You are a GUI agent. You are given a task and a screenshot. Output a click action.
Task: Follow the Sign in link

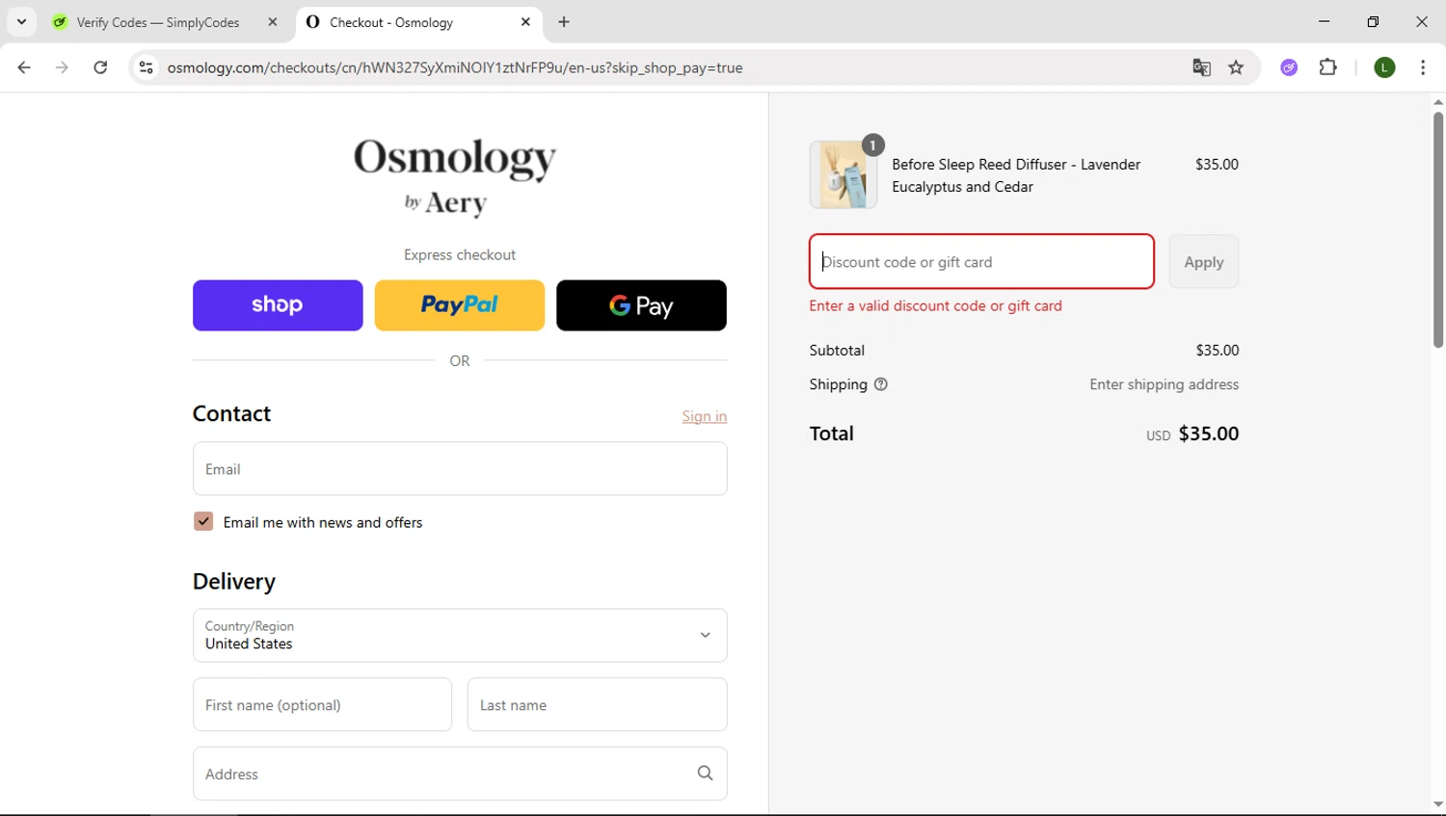(x=705, y=416)
